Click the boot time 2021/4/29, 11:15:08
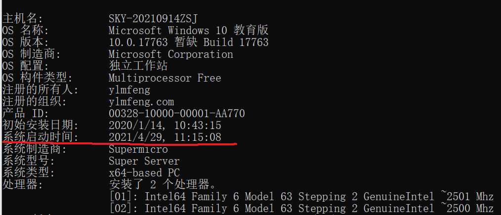 pos(165,137)
